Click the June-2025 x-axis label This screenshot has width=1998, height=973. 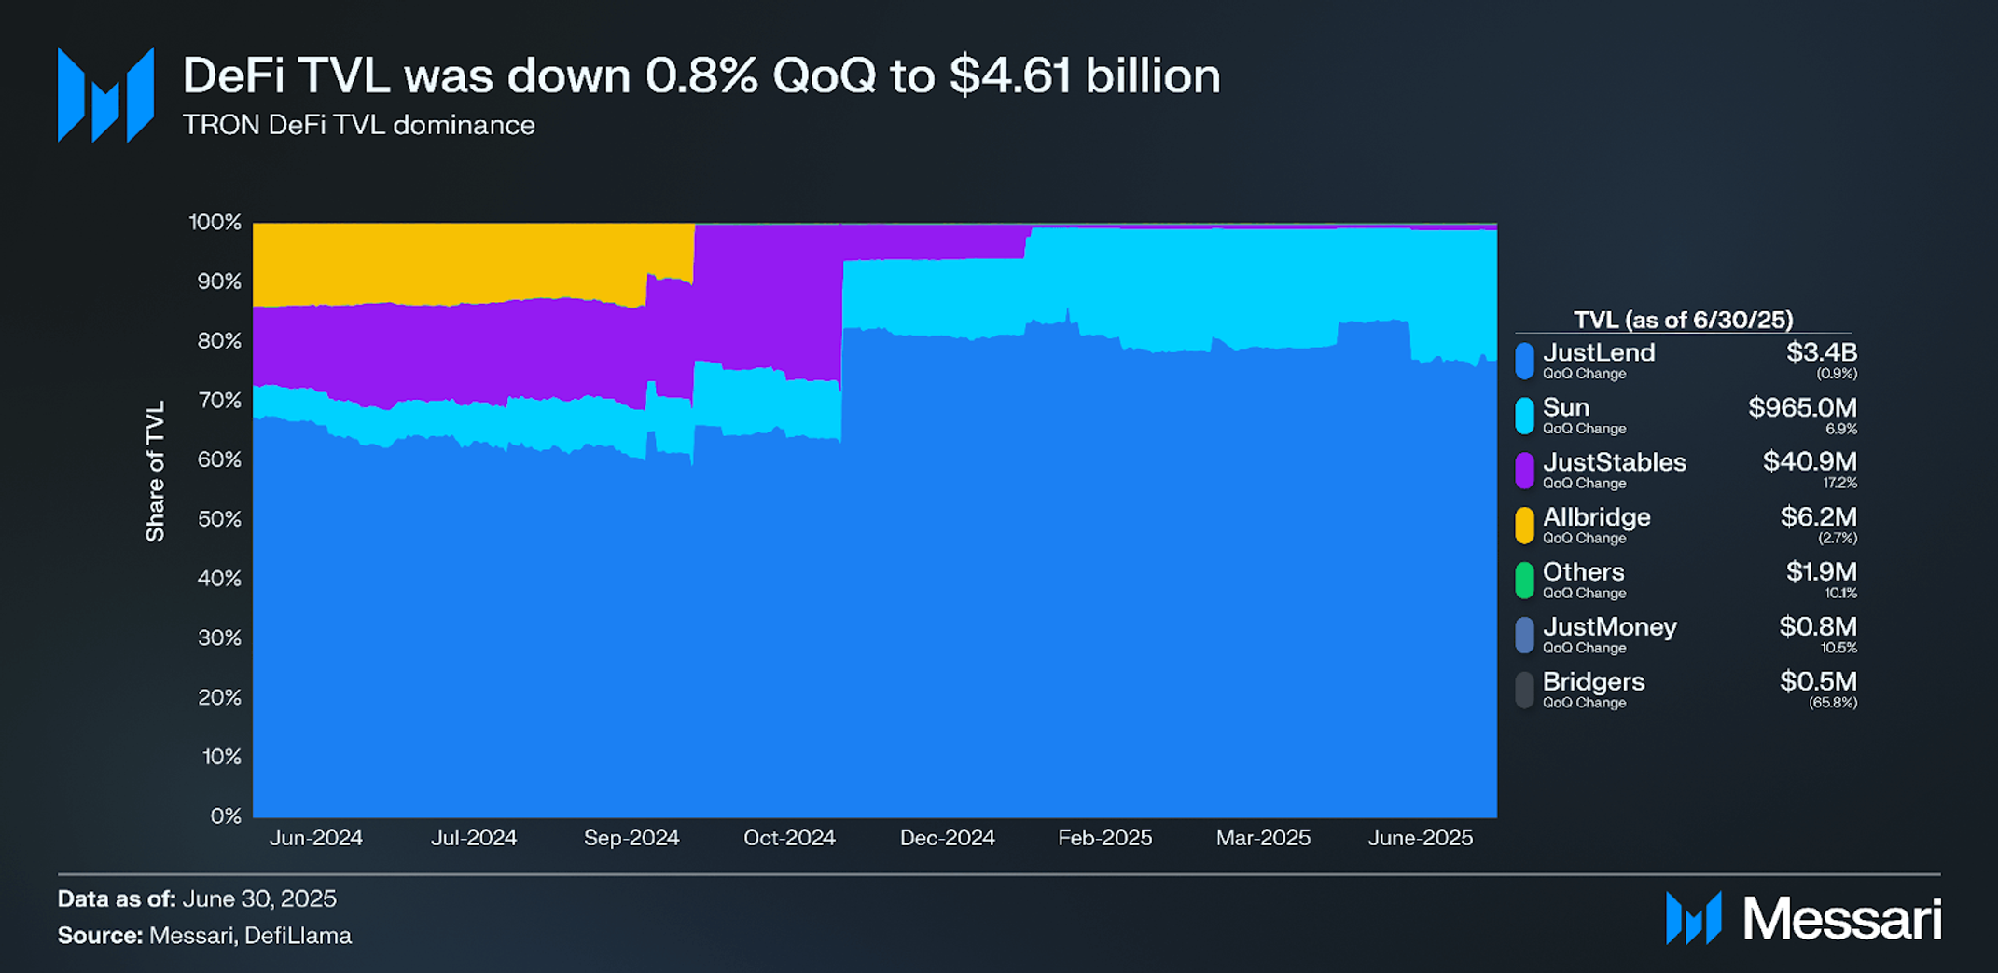click(x=1421, y=838)
